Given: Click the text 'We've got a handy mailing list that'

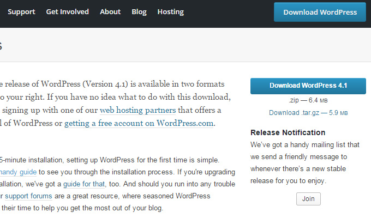Looking at the screenshot, I should click(x=305, y=145).
